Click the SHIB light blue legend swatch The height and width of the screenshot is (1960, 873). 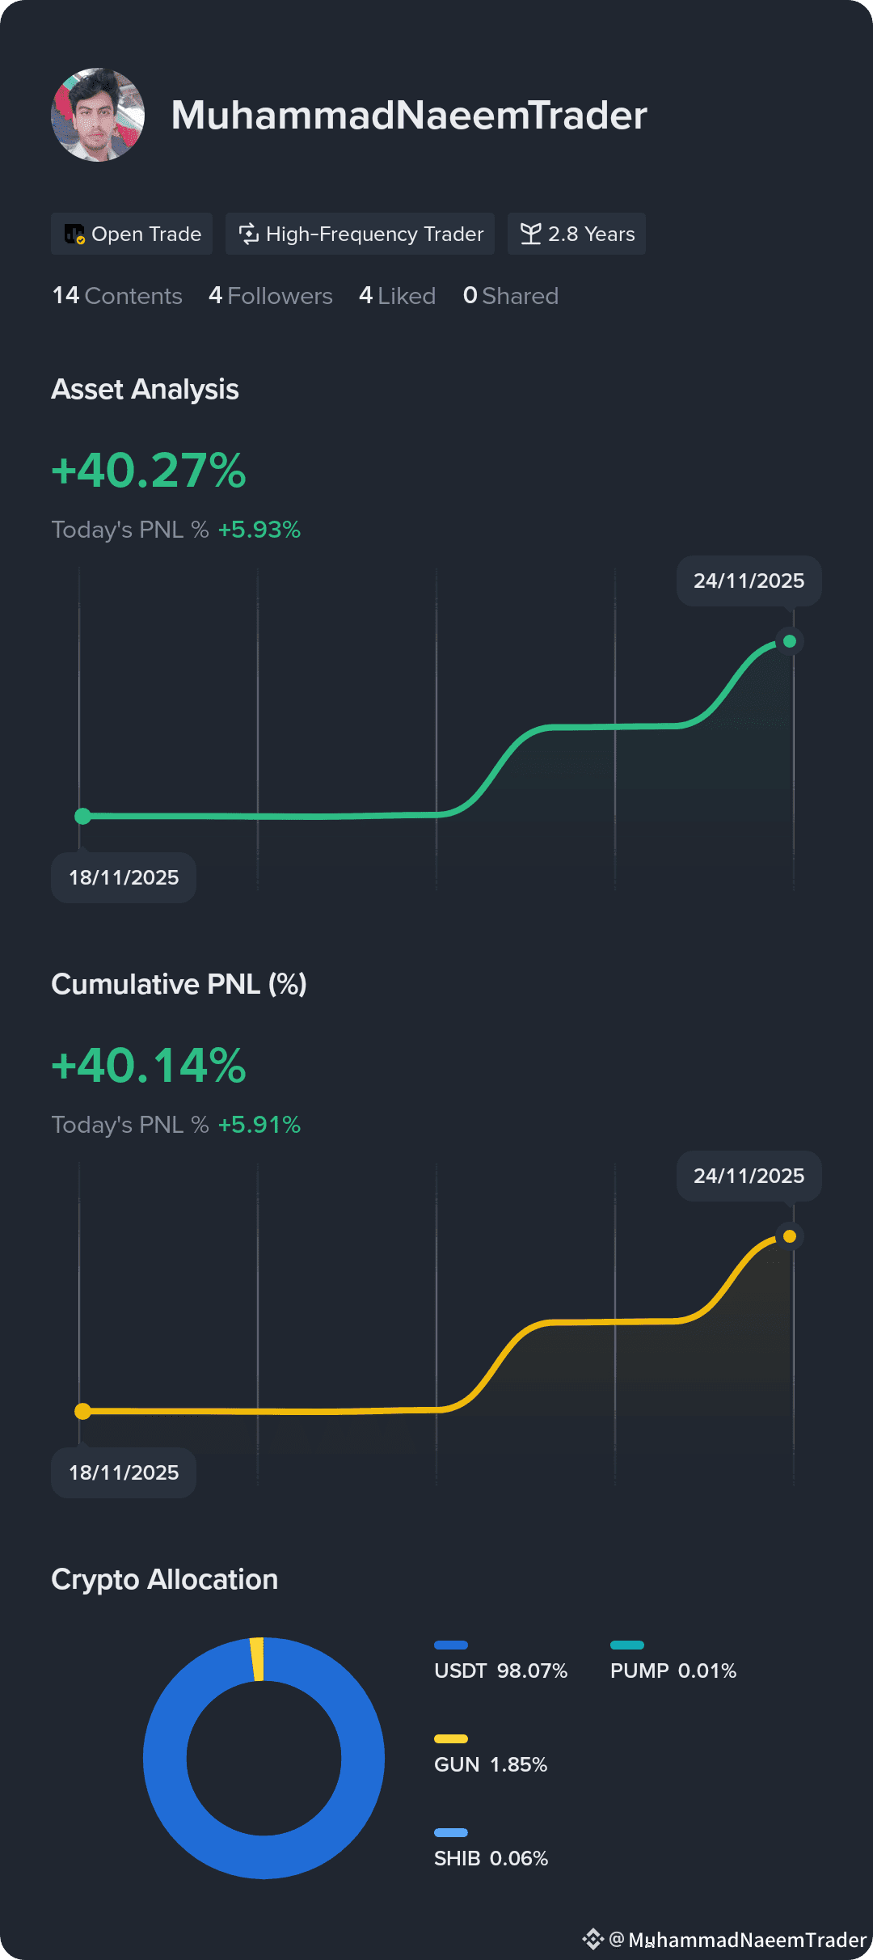pos(451,1832)
